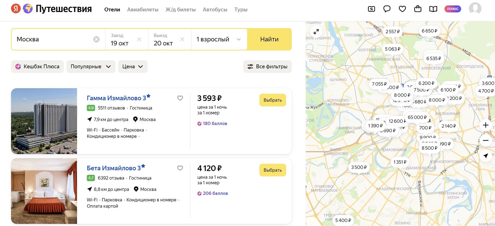Open the Yandex logo home link
The image size is (495, 226).
click(x=16, y=9)
